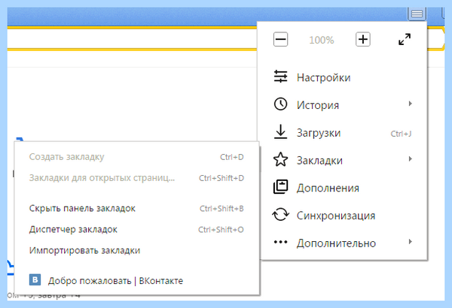Click the VKontakte favicon in bookmarks
The width and height of the screenshot is (452, 308).
pyautogui.click(x=35, y=279)
